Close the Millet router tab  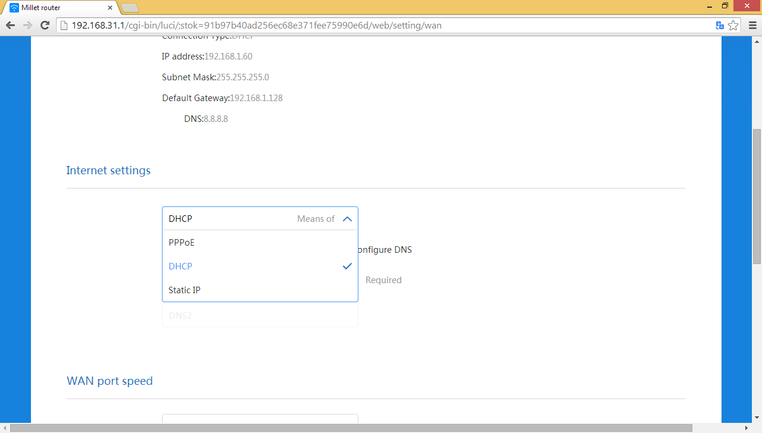click(110, 8)
